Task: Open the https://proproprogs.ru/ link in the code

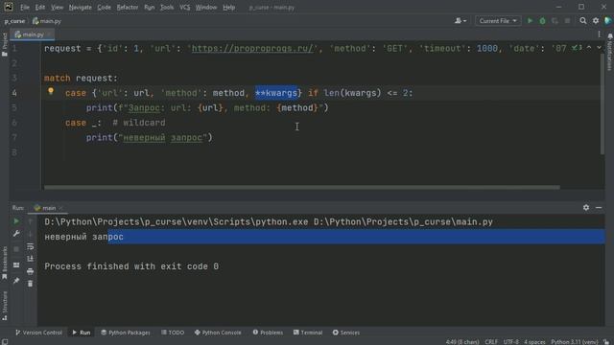Action: tap(252, 49)
